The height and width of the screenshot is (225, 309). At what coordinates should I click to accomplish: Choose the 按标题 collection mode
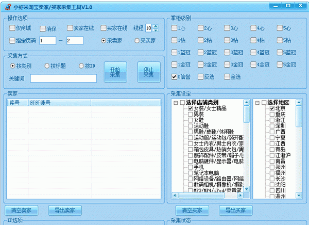tap(47, 66)
